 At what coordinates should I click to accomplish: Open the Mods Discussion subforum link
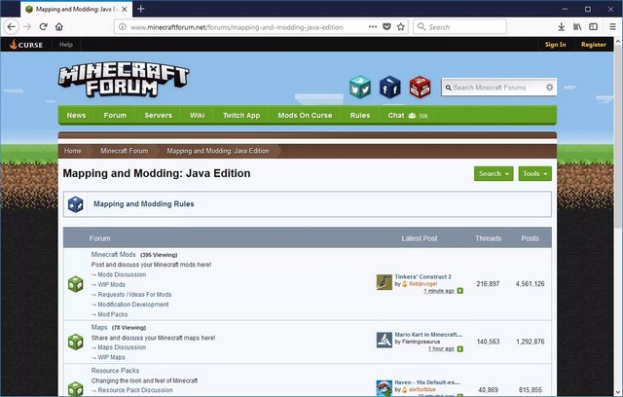122,274
